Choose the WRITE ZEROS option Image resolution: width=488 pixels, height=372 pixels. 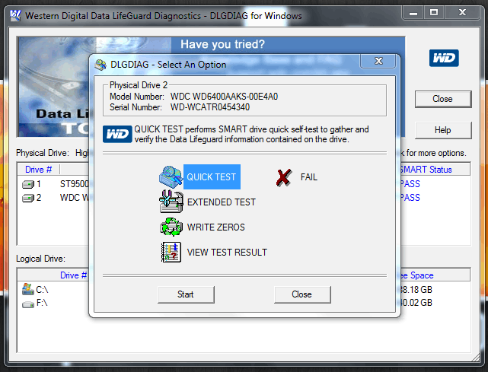pyautogui.click(x=215, y=227)
